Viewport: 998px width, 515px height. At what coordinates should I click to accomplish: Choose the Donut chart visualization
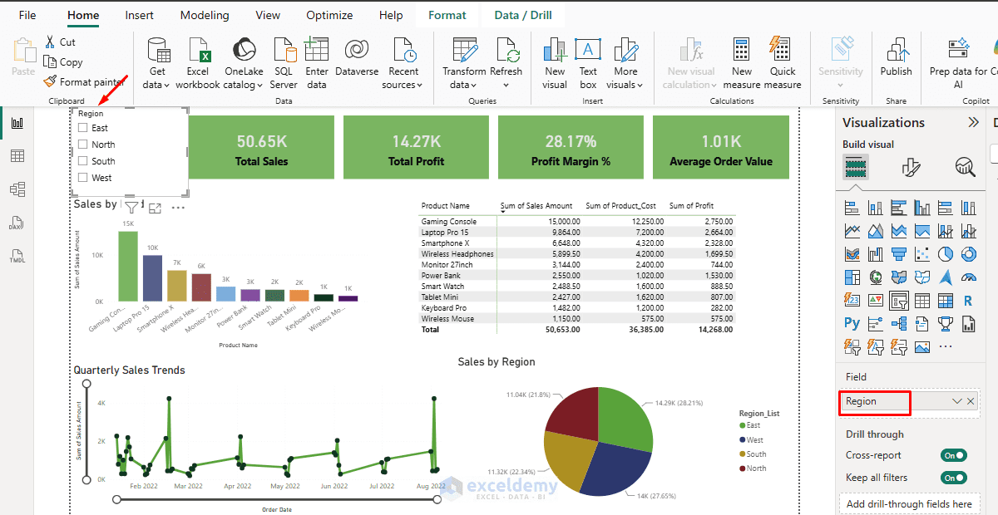(x=968, y=253)
